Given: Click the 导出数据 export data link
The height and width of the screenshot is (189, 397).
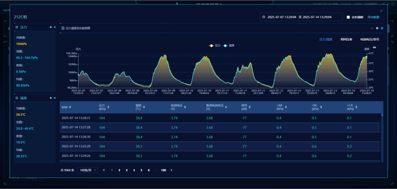Looking at the screenshot, I should (374, 17).
